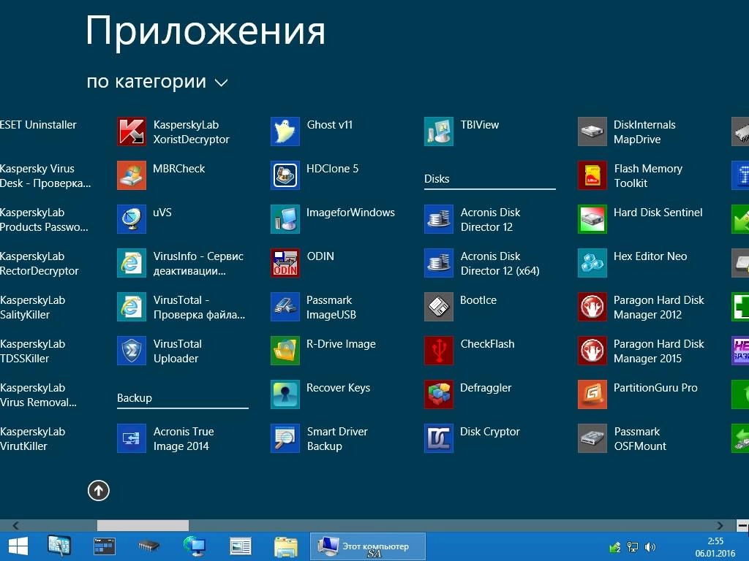
Task: Open Passmark OSFMount icon
Action: [x=592, y=438]
